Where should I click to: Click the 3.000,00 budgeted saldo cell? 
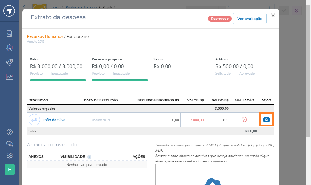222,109
